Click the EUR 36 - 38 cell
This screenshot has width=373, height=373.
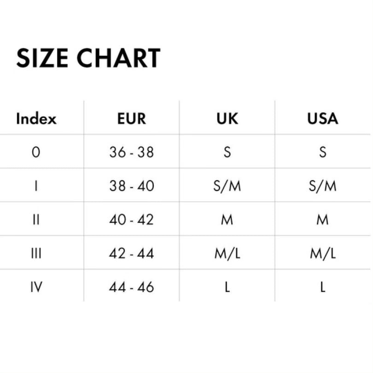(x=131, y=152)
